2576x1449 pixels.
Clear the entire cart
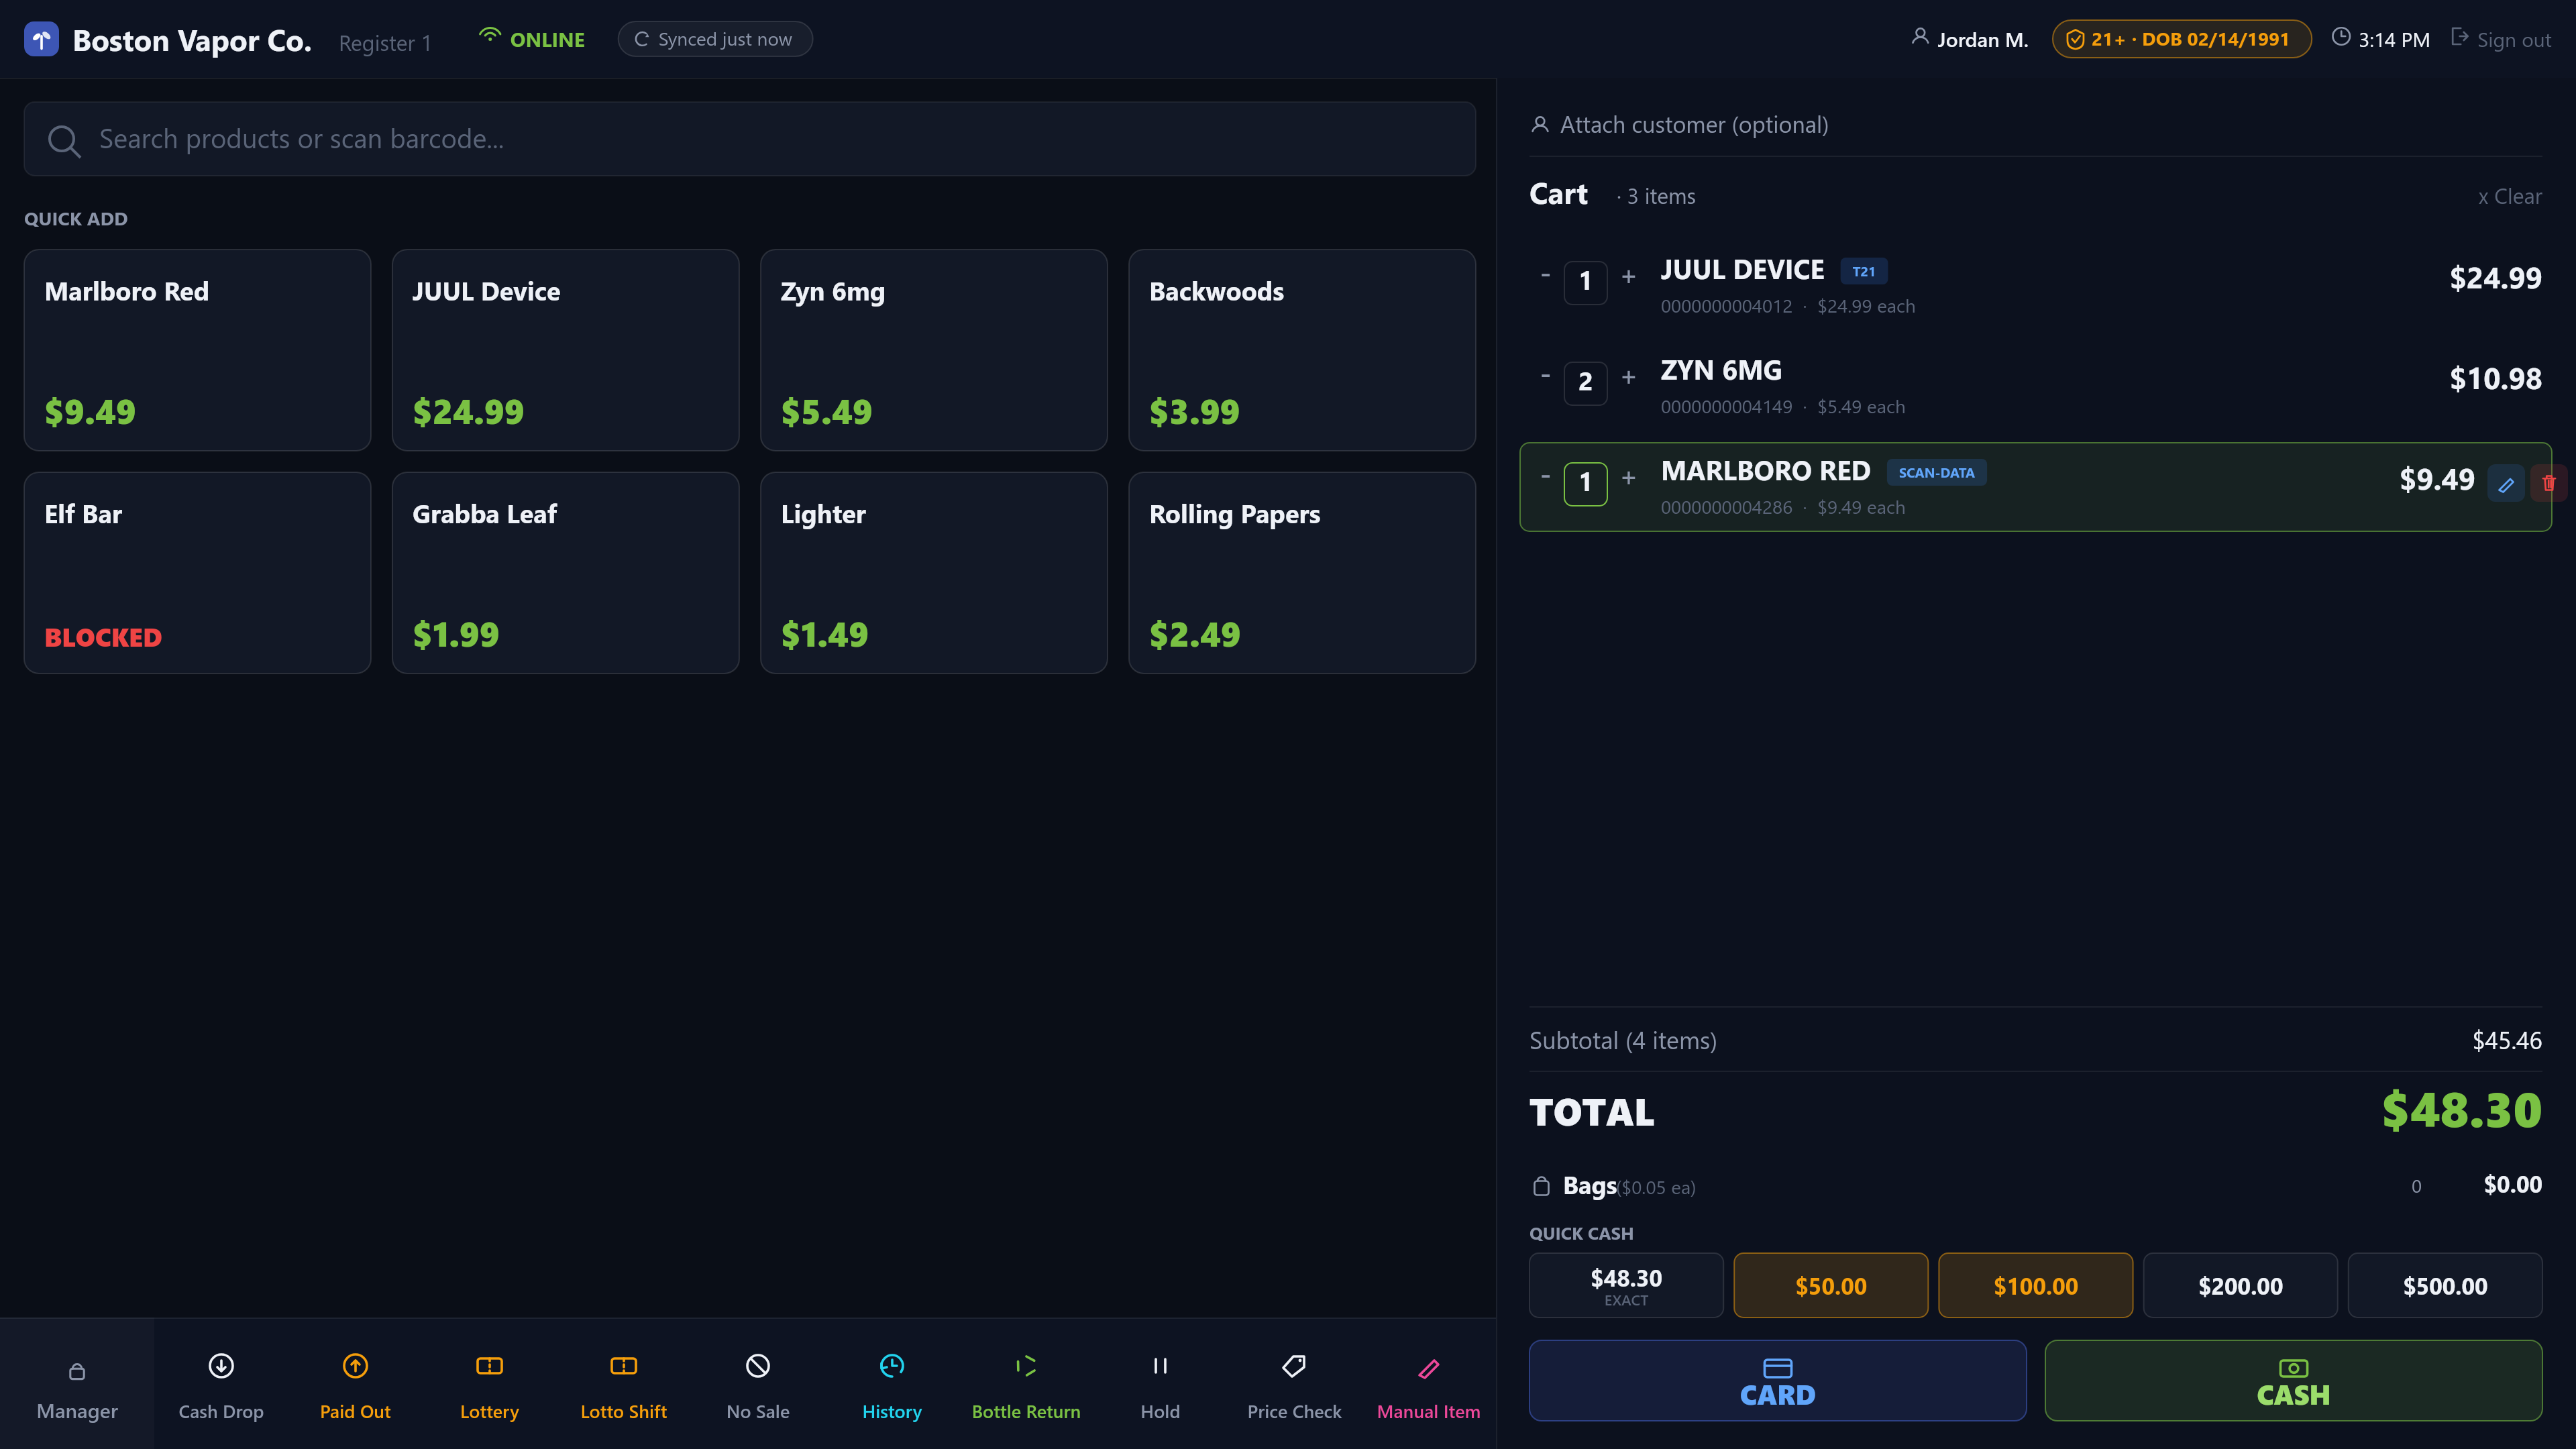pyautogui.click(x=2509, y=196)
